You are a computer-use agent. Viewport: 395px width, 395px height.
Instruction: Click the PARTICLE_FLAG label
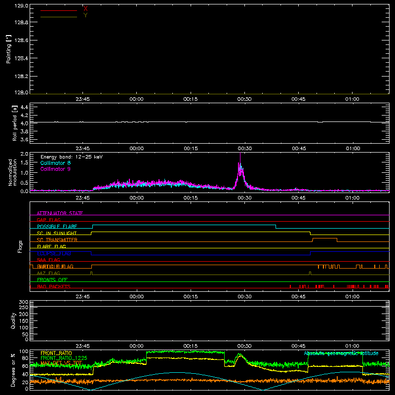(x=55, y=267)
